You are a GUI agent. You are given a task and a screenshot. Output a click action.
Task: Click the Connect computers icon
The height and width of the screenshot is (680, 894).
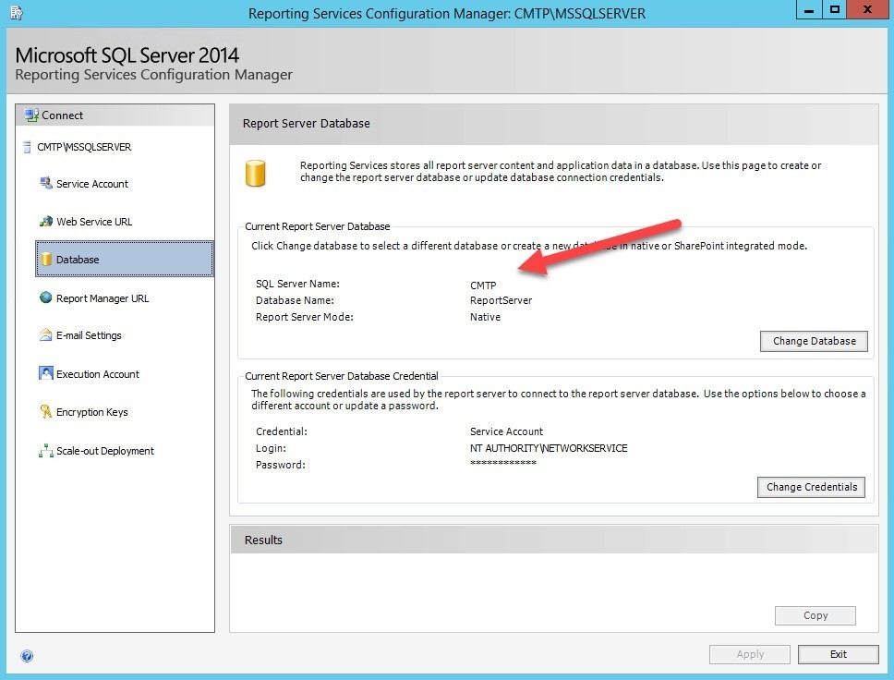(31, 115)
